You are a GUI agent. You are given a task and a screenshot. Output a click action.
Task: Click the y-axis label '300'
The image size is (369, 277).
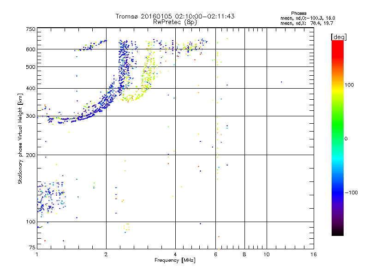coord(30,116)
